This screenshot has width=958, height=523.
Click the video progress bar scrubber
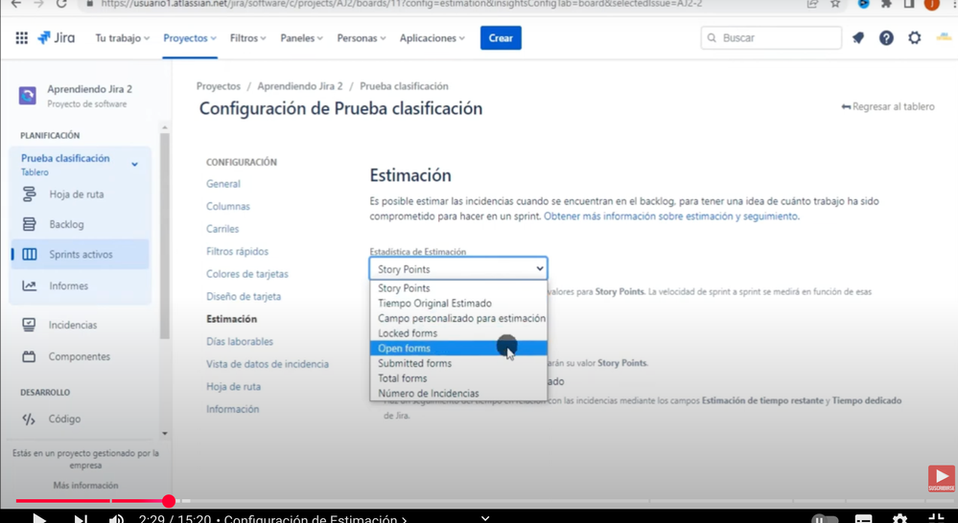pyautogui.click(x=169, y=501)
